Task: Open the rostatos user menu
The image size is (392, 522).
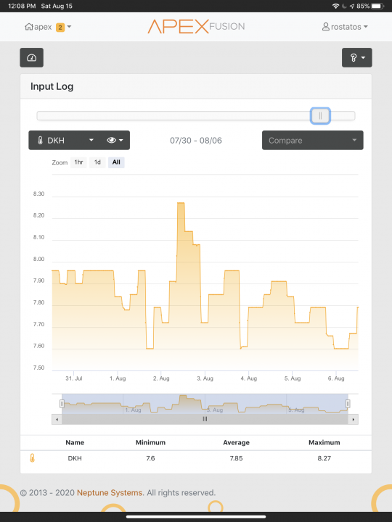Action: click(x=345, y=27)
